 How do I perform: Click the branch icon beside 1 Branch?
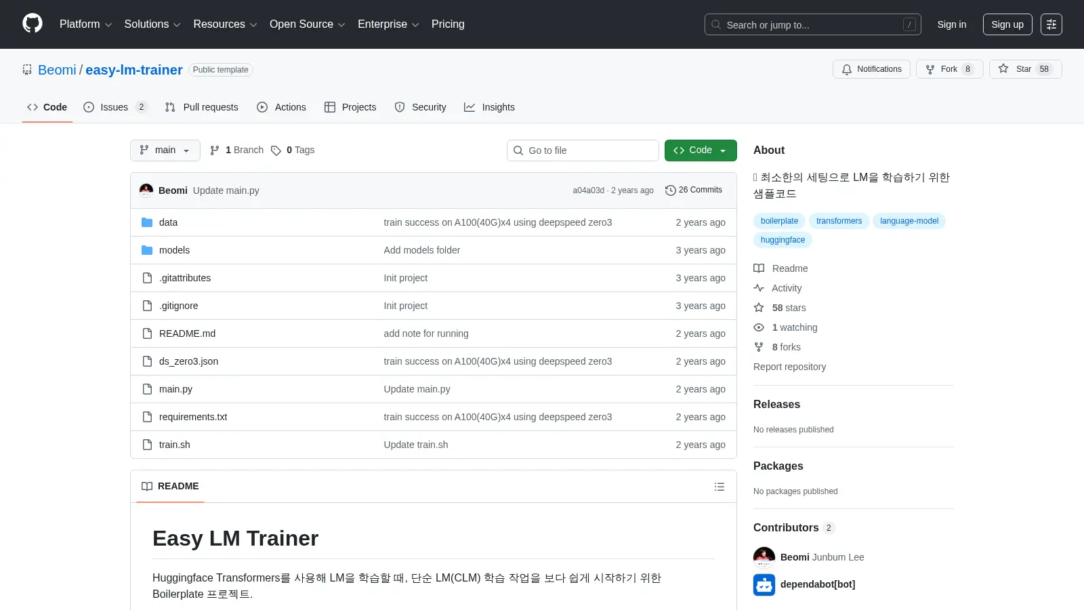pyautogui.click(x=215, y=150)
